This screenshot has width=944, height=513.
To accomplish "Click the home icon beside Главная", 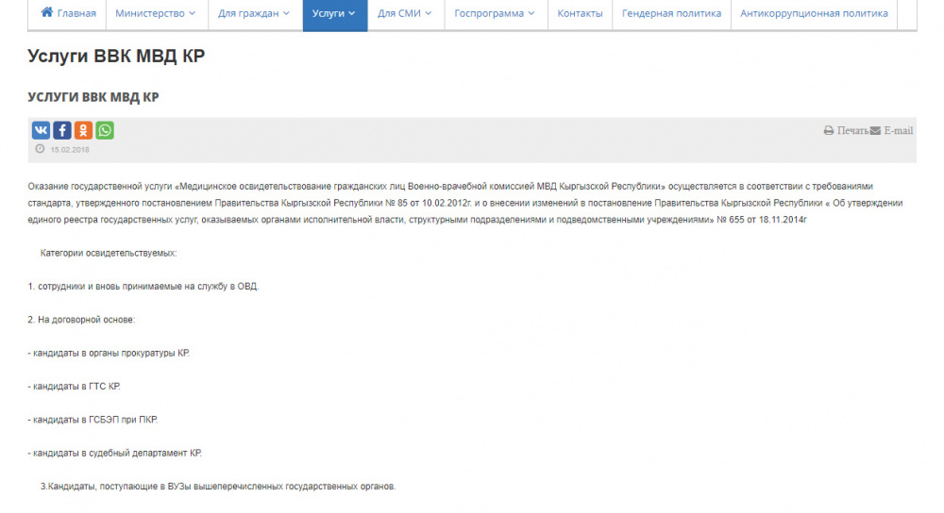I will coord(46,13).
